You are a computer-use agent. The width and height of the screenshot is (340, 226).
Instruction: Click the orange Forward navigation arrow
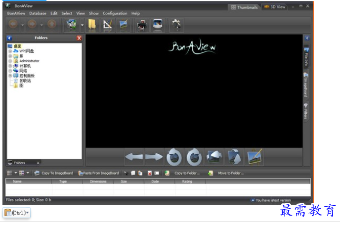(32, 24)
